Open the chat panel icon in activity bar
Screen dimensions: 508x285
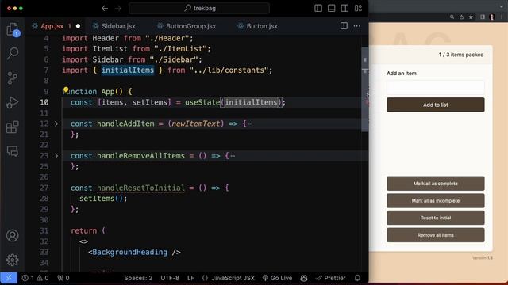point(13,151)
